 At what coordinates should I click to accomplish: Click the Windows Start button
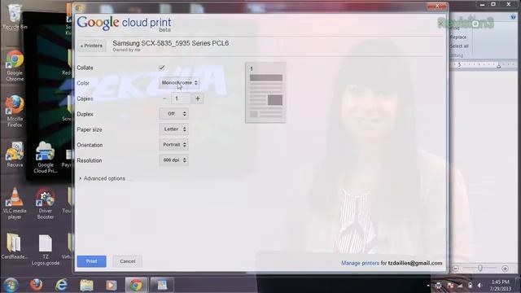pos(11,285)
